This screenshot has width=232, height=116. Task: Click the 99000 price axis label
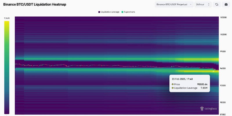click(x=223, y=51)
